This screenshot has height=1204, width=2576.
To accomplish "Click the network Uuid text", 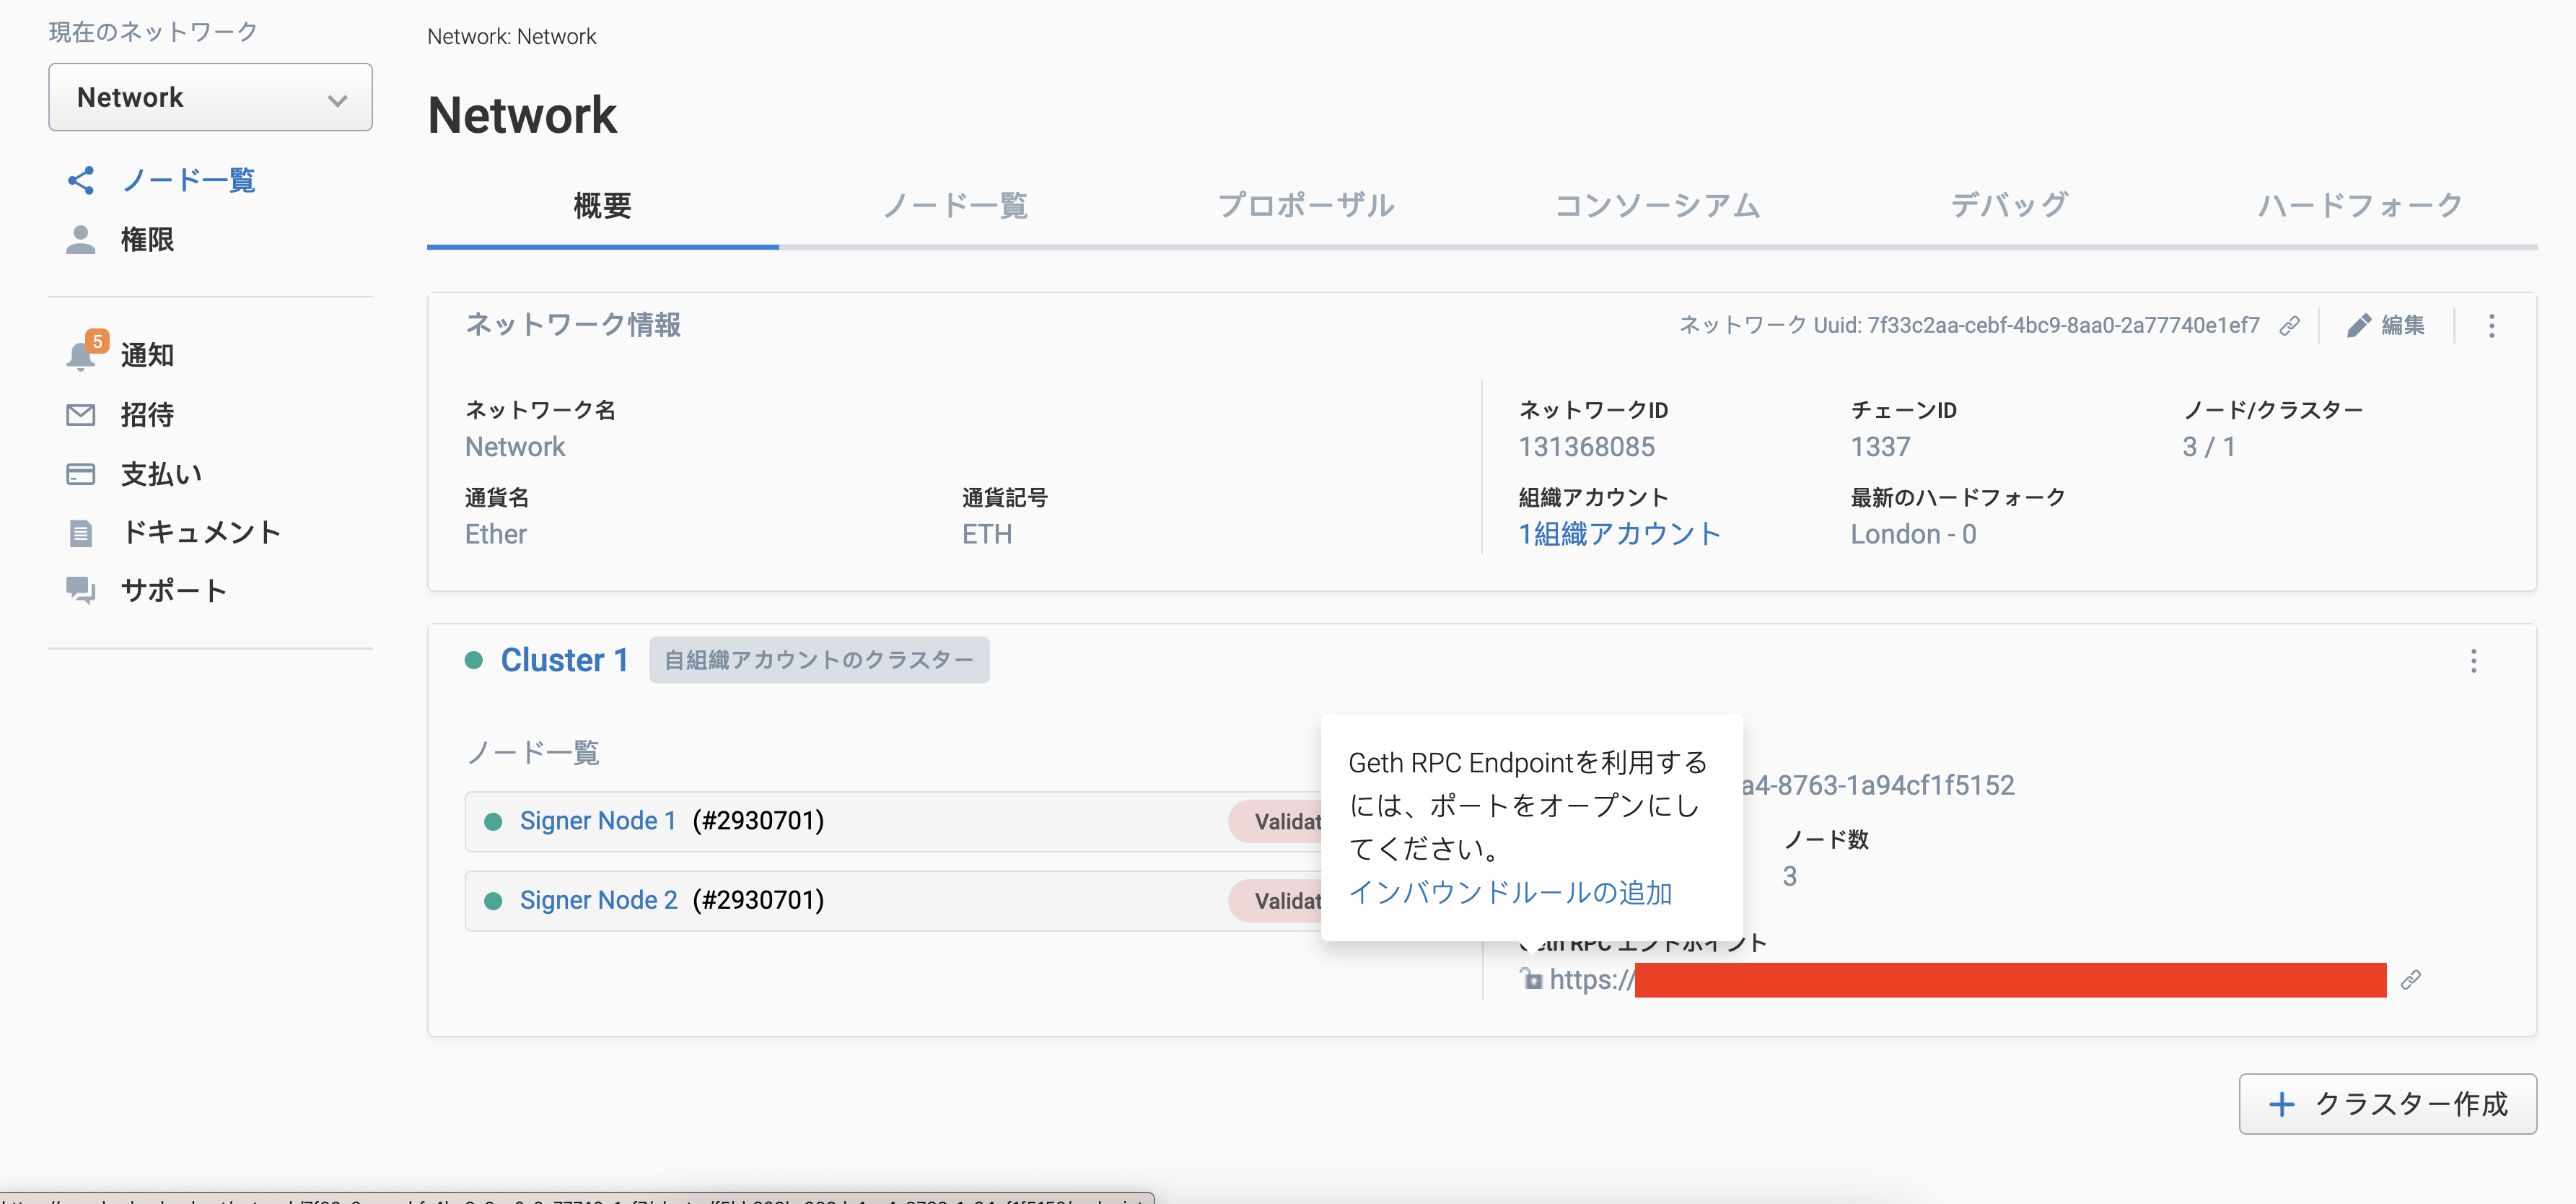I will [1968, 326].
